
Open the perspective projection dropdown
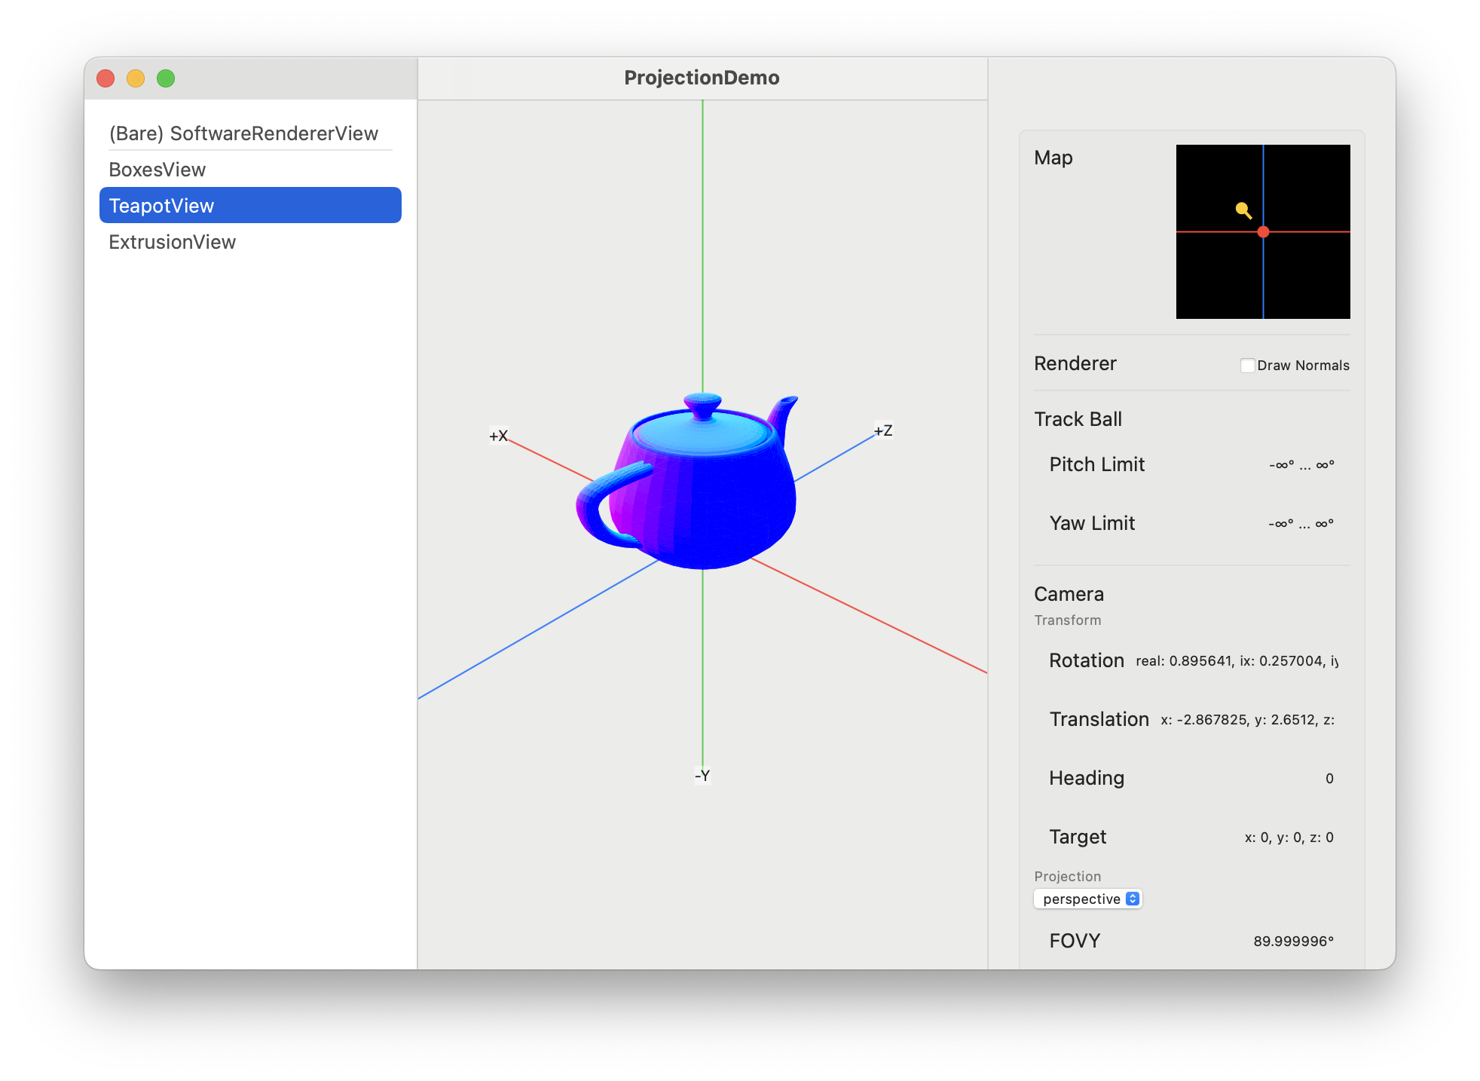(1088, 899)
